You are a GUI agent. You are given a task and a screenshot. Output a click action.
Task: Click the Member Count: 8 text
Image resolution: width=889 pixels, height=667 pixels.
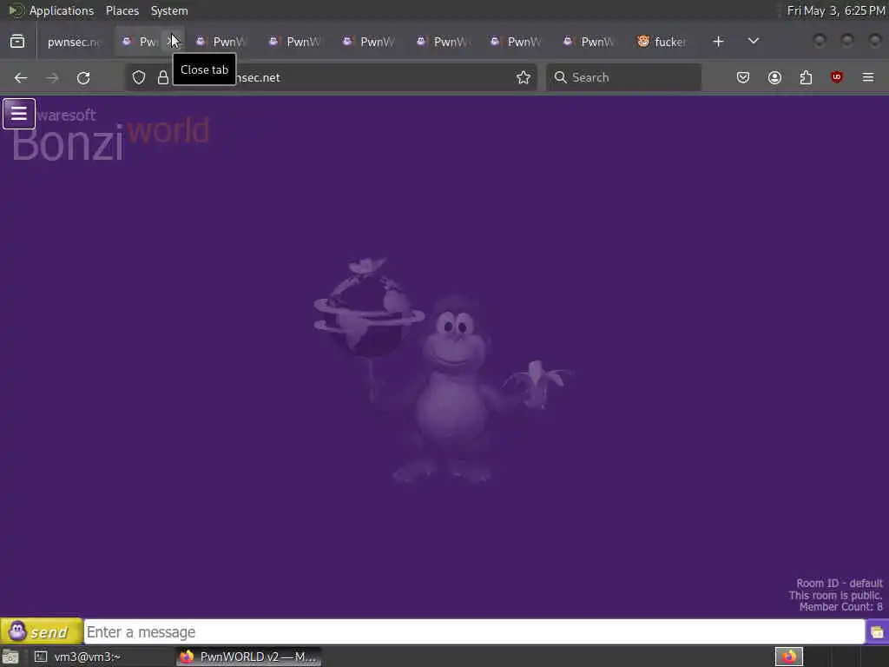tap(840, 607)
